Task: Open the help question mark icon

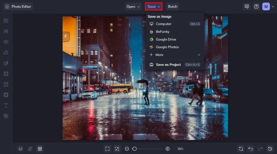Action: (x=256, y=6)
